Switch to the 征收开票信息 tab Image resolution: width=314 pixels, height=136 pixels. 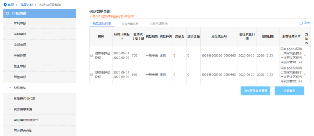[x=130, y=24]
